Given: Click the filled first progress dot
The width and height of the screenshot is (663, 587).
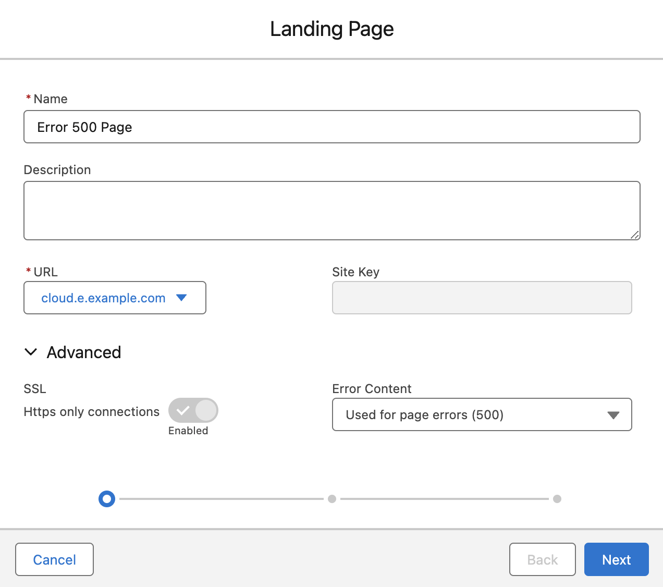Looking at the screenshot, I should (106, 499).
